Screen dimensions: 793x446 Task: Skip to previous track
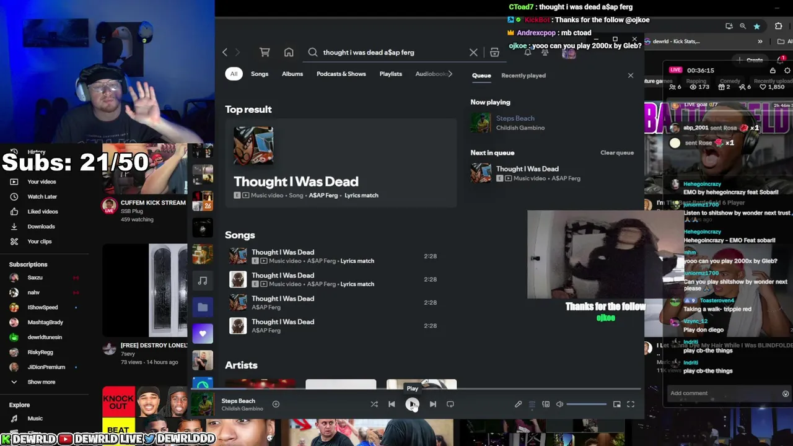(392, 404)
